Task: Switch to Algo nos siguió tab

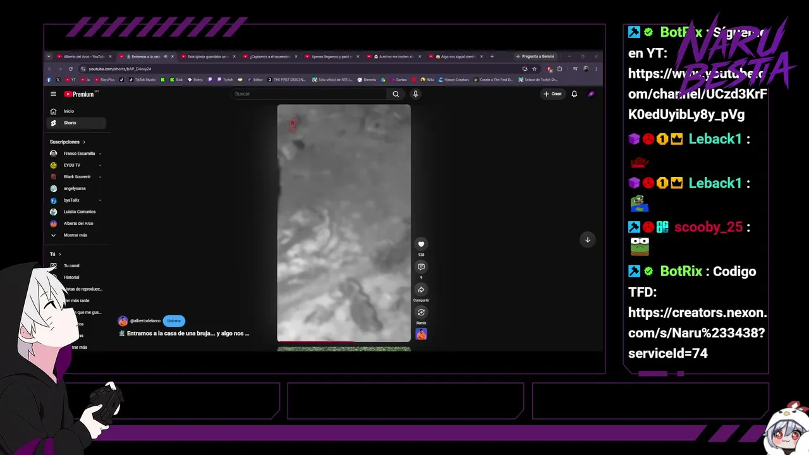Action: 455,56
